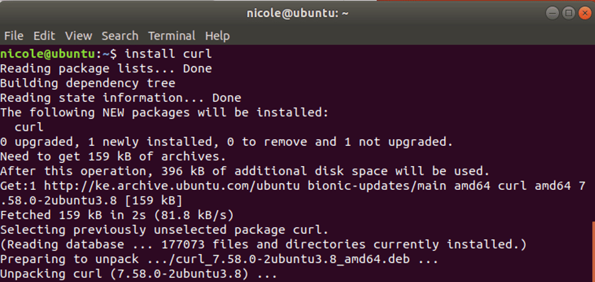Open the Terminal menu
Image resolution: width=595 pixels, height=282 pixels.
point(172,36)
